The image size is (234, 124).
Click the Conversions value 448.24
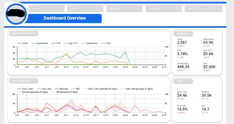(x=183, y=67)
